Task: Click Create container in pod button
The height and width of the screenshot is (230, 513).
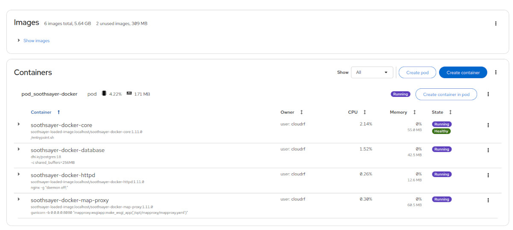Action: (x=446, y=94)
